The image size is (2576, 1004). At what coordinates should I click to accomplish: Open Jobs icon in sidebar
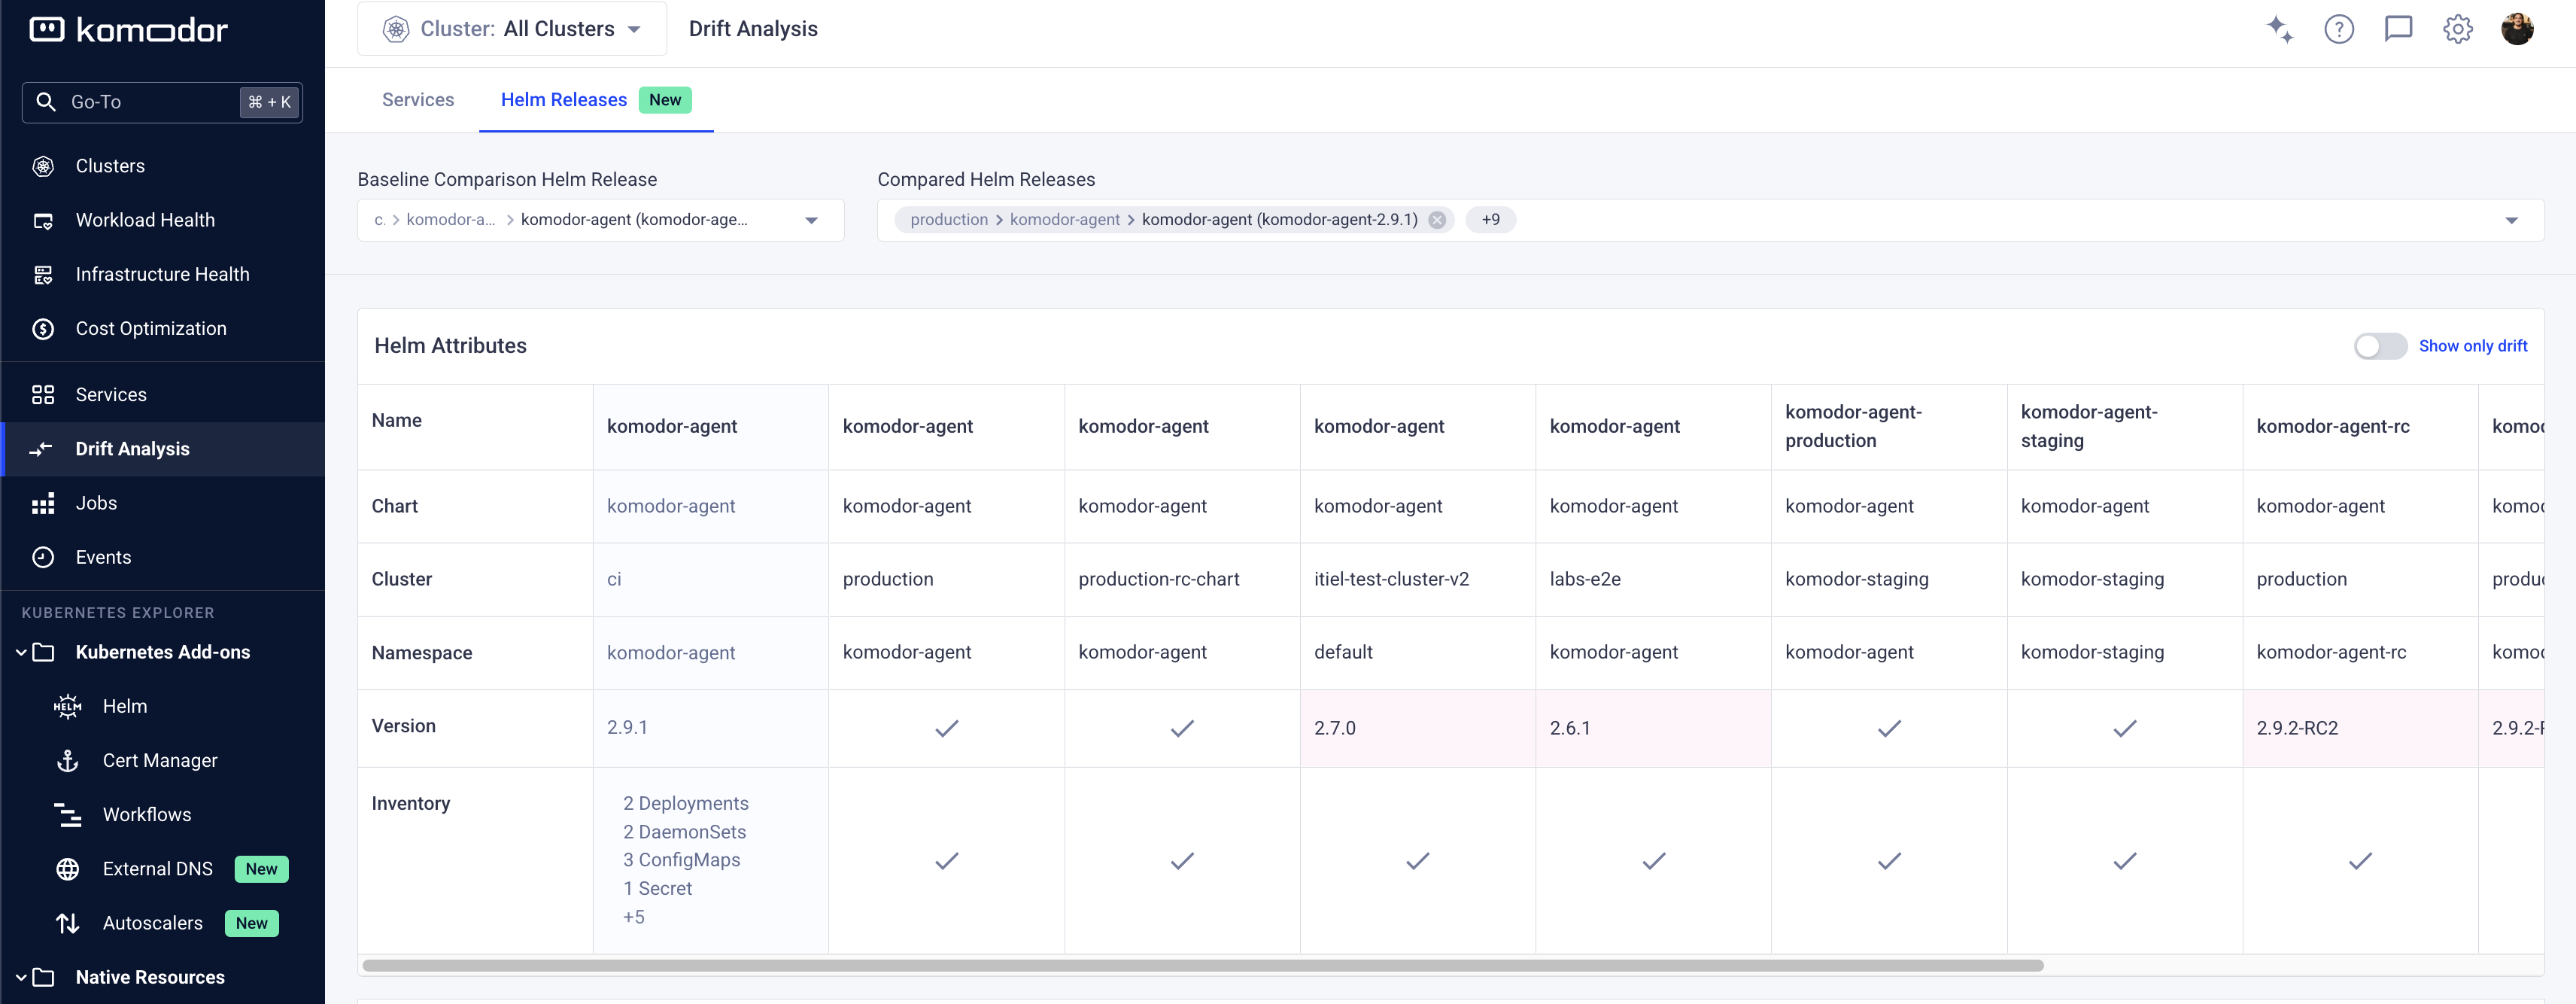[43, 504]
